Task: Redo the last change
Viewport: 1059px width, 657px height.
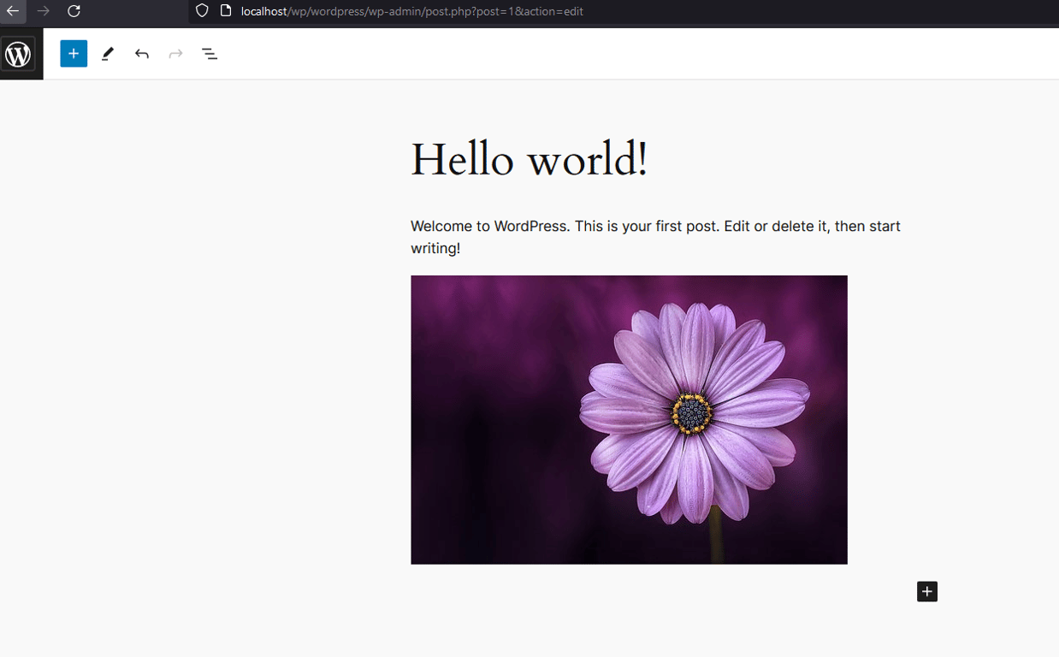Action: click(175, 53)
